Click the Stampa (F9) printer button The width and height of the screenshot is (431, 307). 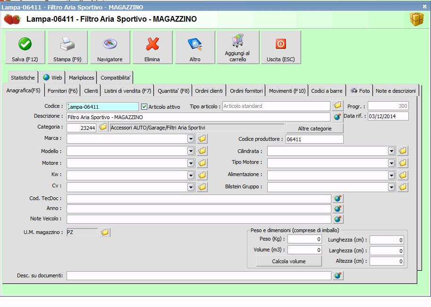tap(68, 48)
